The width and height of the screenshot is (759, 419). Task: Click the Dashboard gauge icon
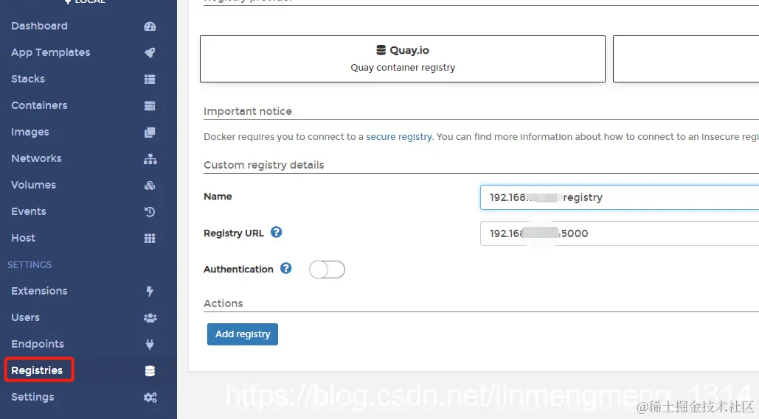tap(150, 27)
